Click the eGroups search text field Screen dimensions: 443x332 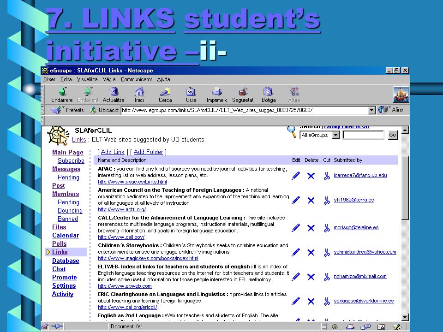tap(363, 135)
